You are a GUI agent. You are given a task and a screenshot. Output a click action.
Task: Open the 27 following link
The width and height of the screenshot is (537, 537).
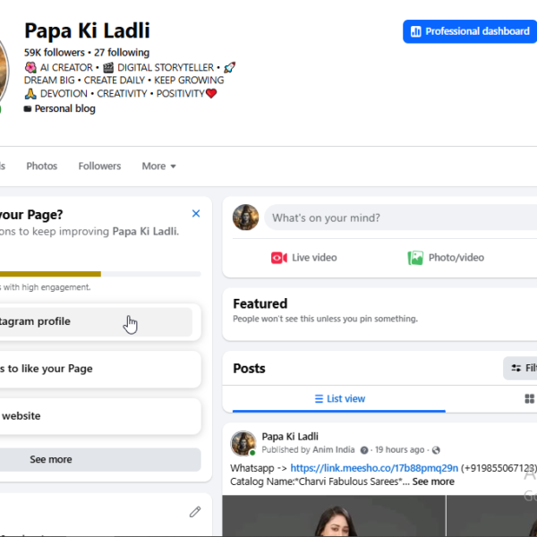(122, 53)
